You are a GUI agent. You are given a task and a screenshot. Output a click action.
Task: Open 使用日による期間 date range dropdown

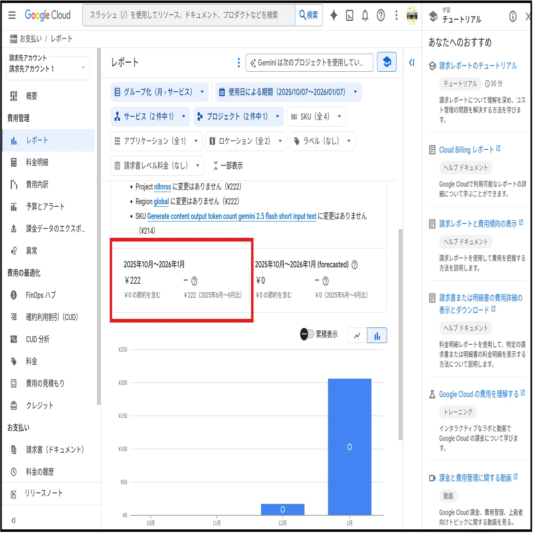click(289, 92)
